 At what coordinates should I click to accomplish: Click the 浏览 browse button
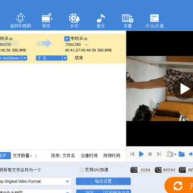(x=90, y=191)
